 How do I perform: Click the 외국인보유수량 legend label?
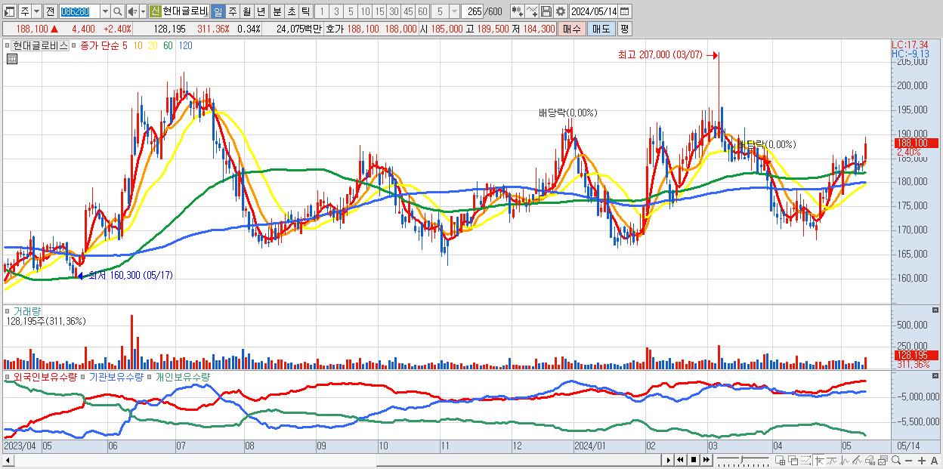[44, 376]
